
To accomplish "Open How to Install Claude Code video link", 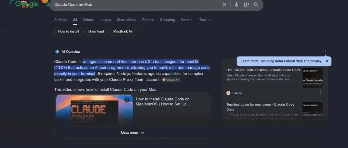I will coord(163,102).
